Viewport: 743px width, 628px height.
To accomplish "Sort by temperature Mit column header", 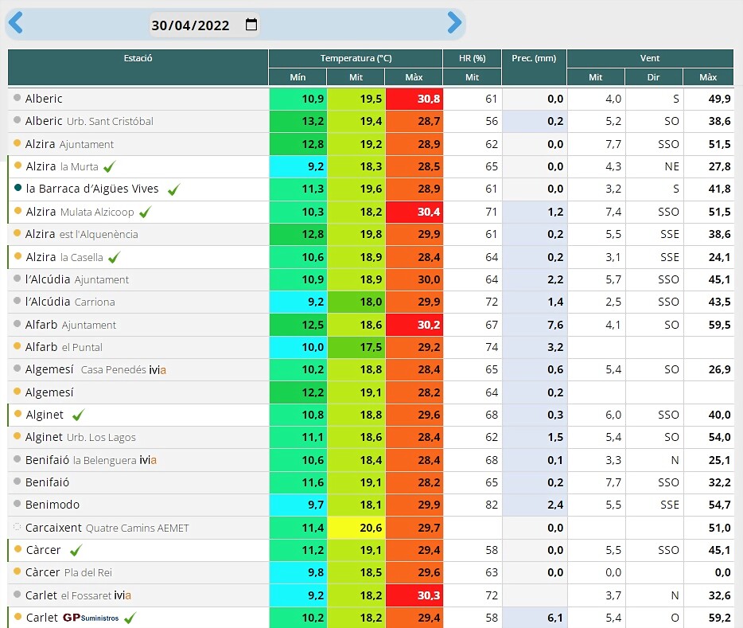I will point(356,76).
